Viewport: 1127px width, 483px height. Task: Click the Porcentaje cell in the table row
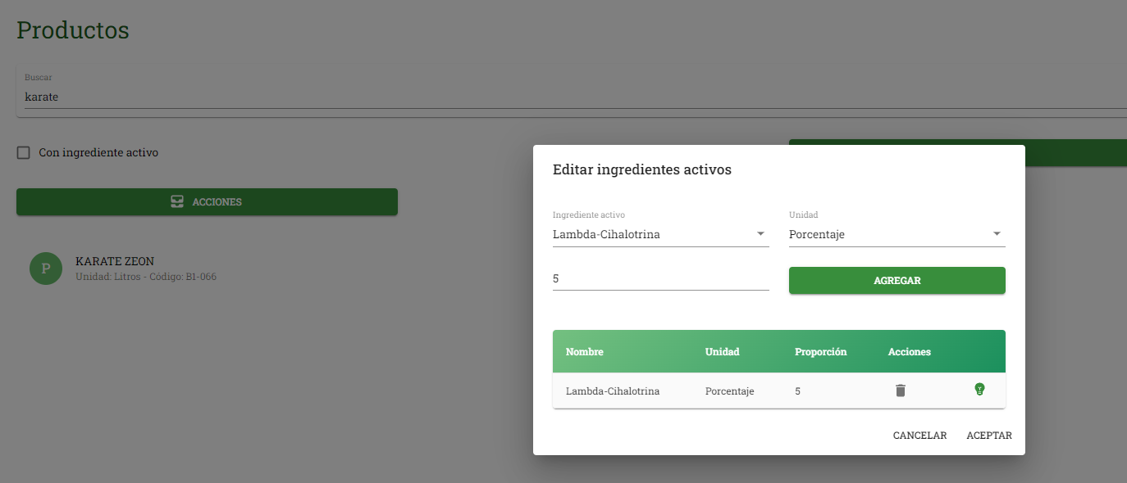[729, 391]
